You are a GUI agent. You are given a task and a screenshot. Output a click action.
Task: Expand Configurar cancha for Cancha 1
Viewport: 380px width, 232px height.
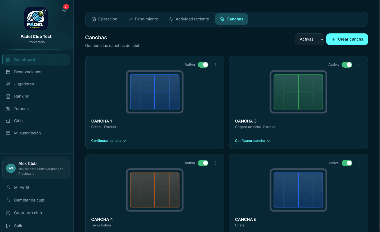coord(109,141)
